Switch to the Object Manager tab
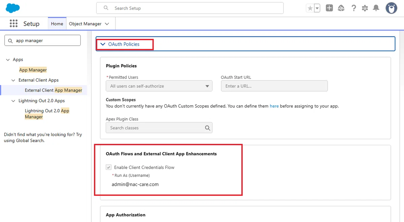The image size is (404, 222). pyautogui.click(x=85, y=24)
